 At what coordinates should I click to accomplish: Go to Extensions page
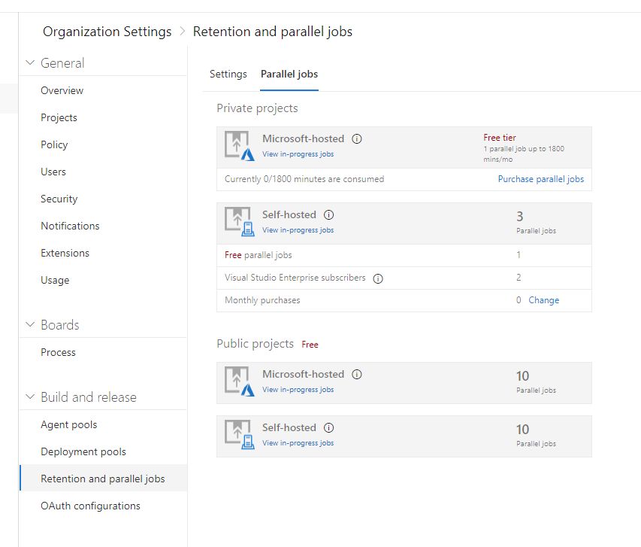(65, 253)
